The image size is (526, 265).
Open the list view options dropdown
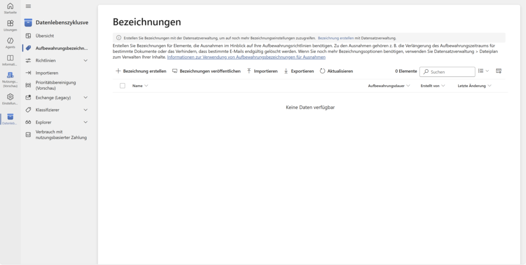pyautogui.click(x=483, y=71)
